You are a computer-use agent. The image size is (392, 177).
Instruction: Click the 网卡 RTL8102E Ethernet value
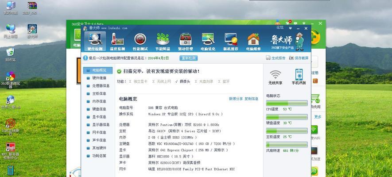click(191, 169)
